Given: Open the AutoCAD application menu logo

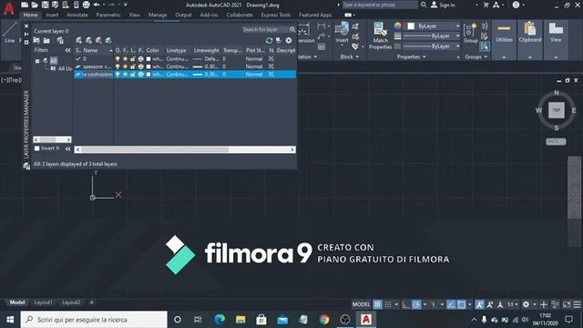Looking at the screenshot, I should (x=9, y=7).
